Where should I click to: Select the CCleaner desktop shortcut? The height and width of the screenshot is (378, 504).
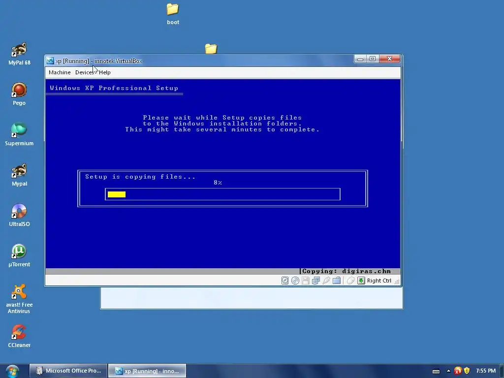tap(19, 336)
